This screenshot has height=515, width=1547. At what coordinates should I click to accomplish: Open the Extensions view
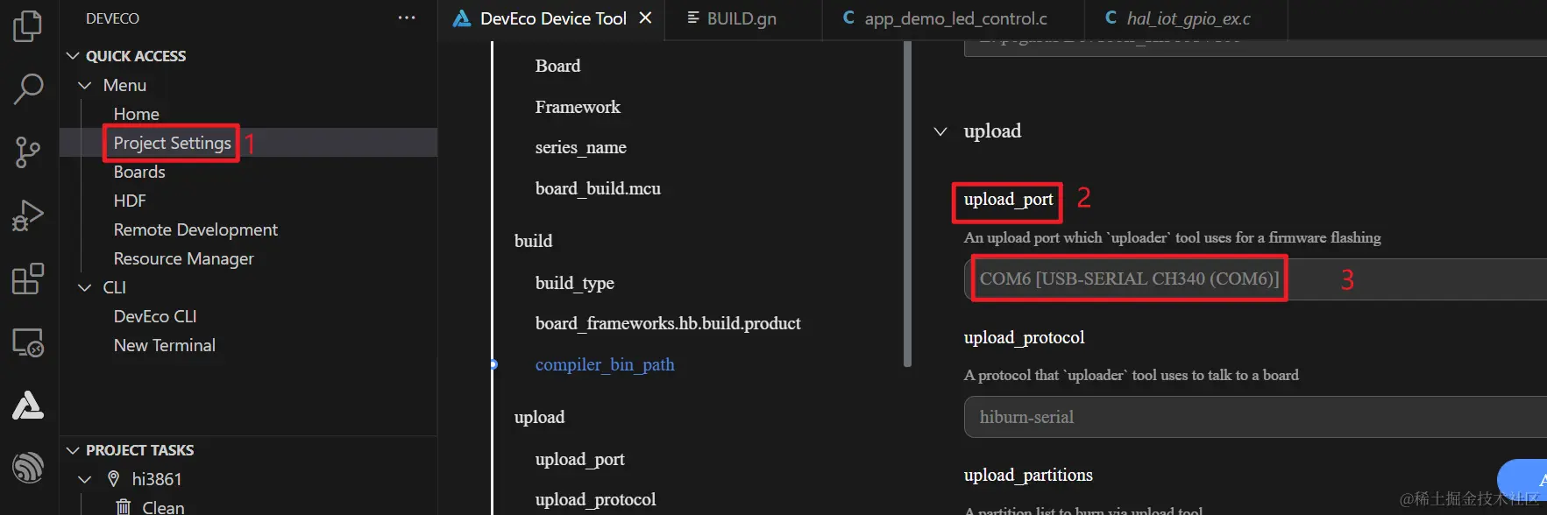(x=28, y=279)
